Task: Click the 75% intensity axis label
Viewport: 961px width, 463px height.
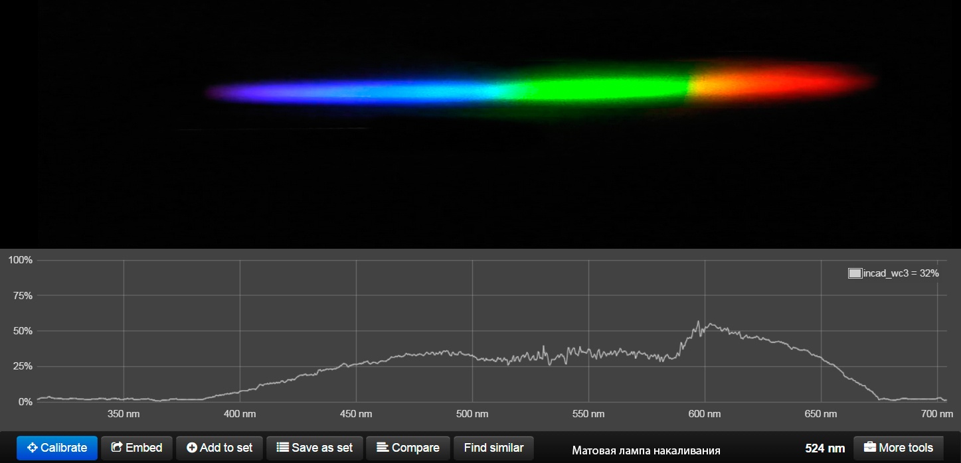Action: coord(23,296)
